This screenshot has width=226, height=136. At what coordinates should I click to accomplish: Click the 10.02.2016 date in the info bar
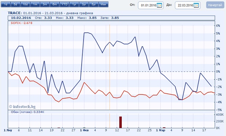[x=21, y=18]
